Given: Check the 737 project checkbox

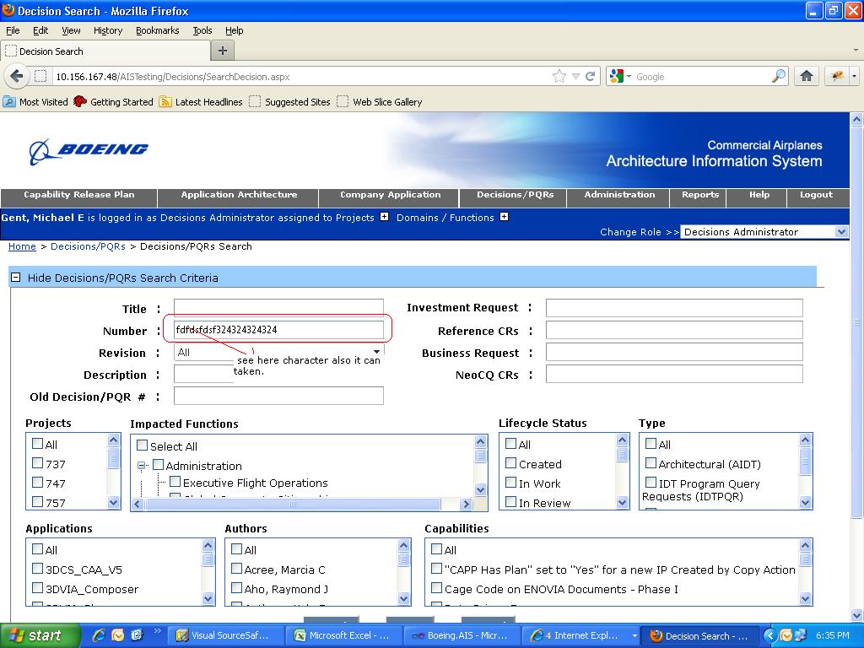Looking at the screenshot, I should (x=37, y=463).
